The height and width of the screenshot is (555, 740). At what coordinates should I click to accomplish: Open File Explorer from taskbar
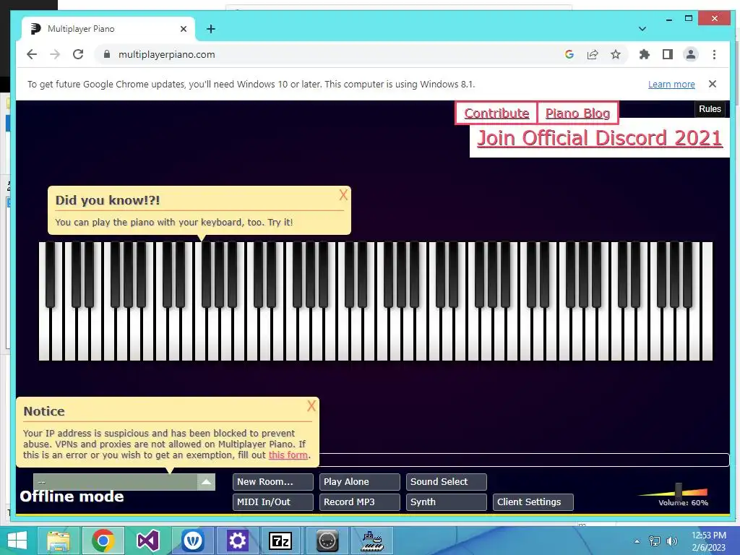click(58, 541)
